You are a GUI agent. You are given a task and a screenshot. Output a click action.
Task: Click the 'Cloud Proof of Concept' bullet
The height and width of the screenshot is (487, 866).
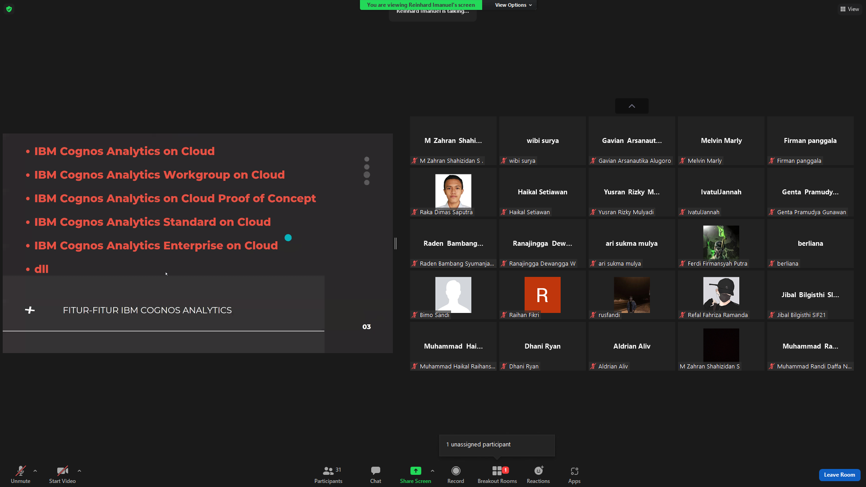point(175,198)
